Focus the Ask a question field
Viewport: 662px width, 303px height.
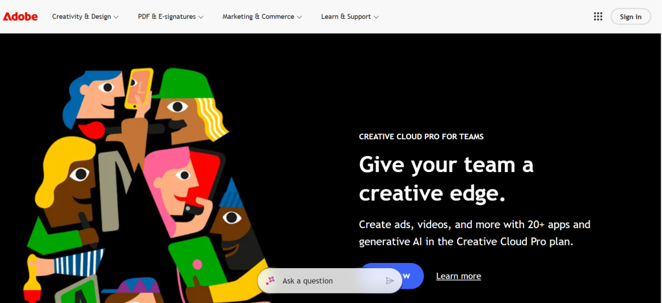point(330,280)
